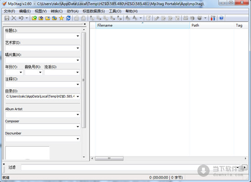Click the Auto-numbering wizard icon
The height and width of the screenshot is (182, 251).
pyautogui.click(x=177, y=18)
